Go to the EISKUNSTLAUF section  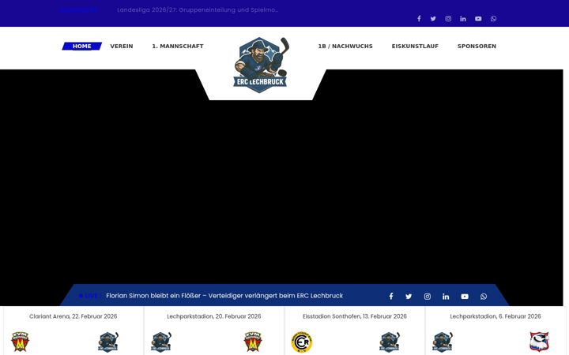pyautogui.click(x=415, y=46)
